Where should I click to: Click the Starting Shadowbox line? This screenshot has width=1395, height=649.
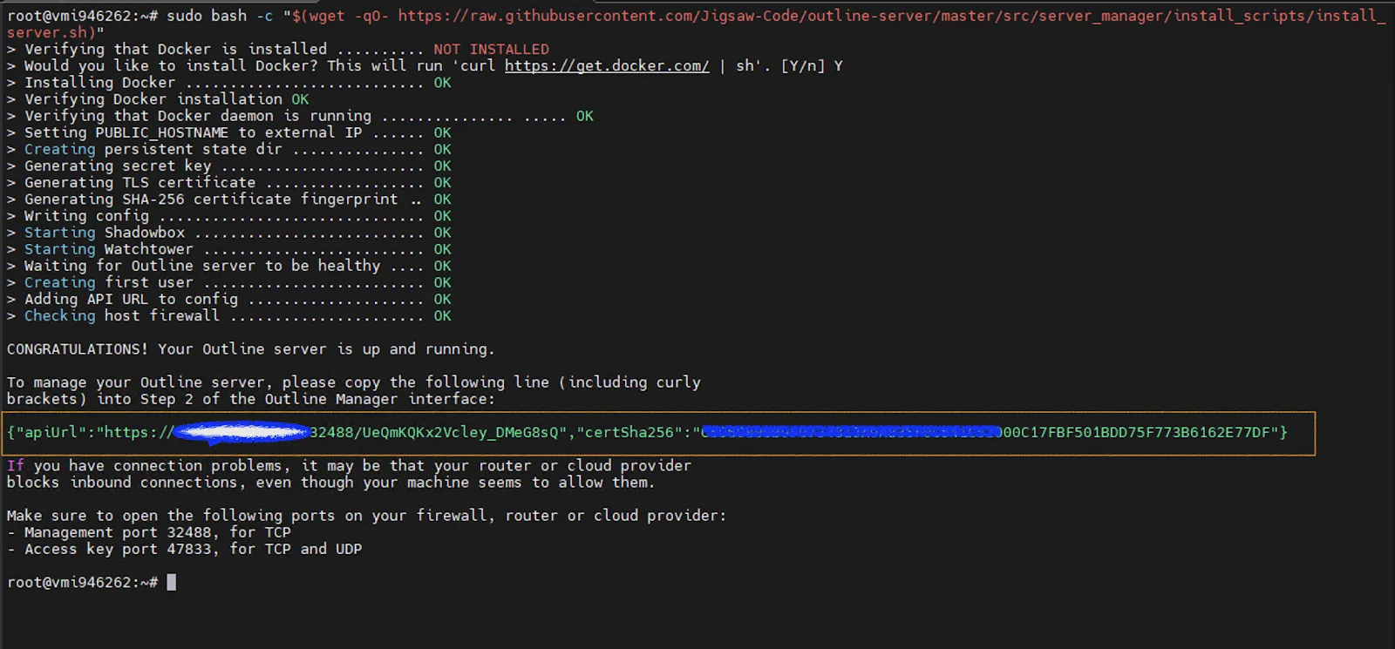(x=105, y=233)
